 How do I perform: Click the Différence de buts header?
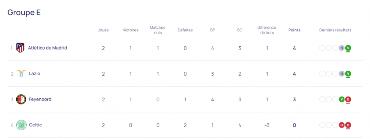(x=267, y=30)
